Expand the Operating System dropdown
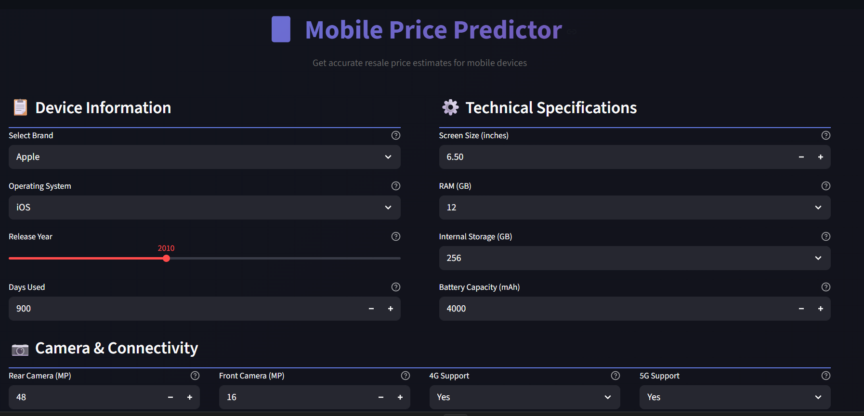Screen dimensions: 864x416 tap(205, 208)
